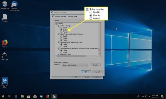Show hidden system tray icons
The height and width of the screenshot is (99, 166).
143,96
